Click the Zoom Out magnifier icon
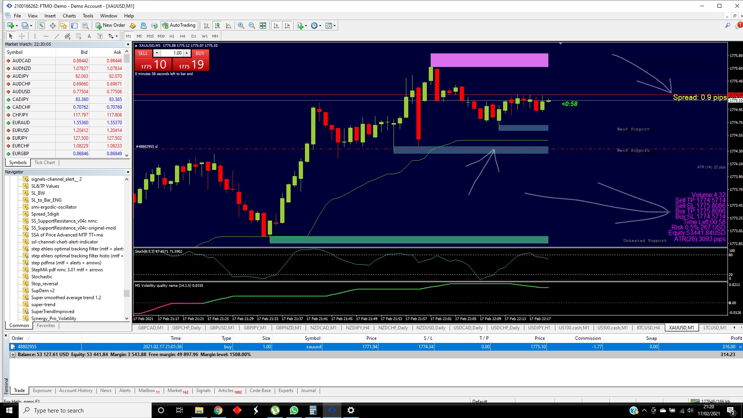The image size is (743, 418). click(252, 26)
